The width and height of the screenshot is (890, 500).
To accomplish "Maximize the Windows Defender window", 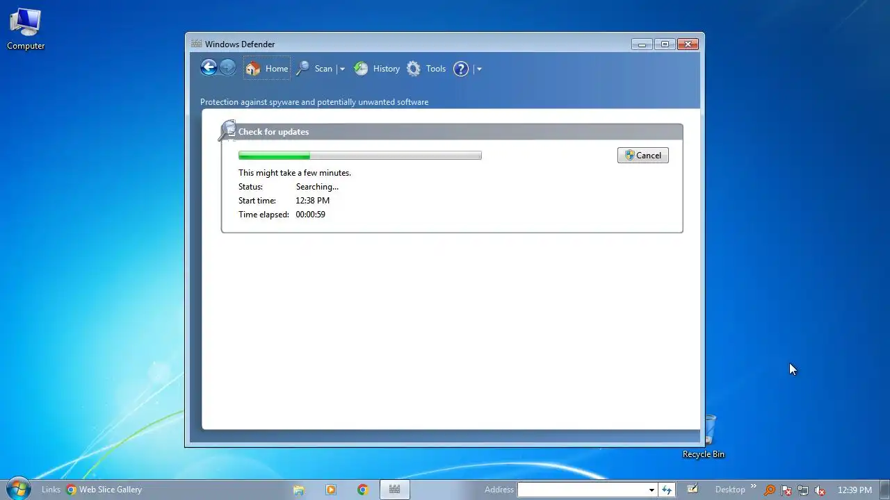I will [664, 44].
